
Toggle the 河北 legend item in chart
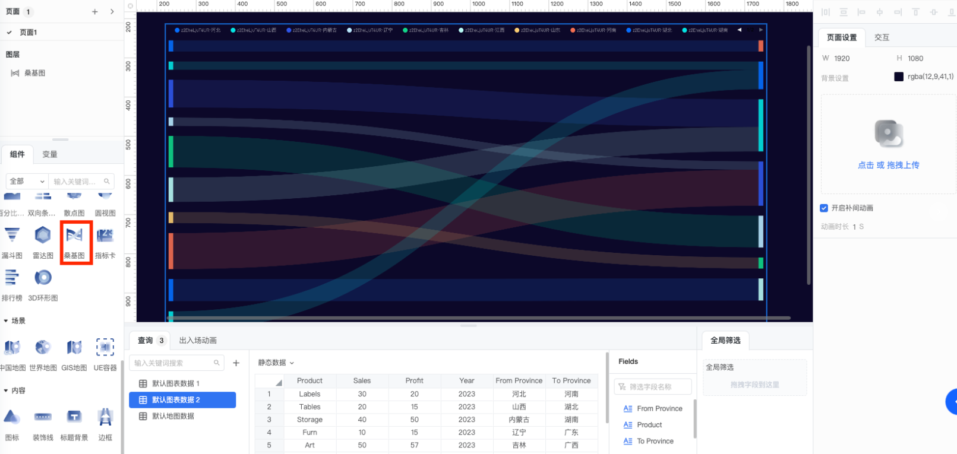click(198, 30)
